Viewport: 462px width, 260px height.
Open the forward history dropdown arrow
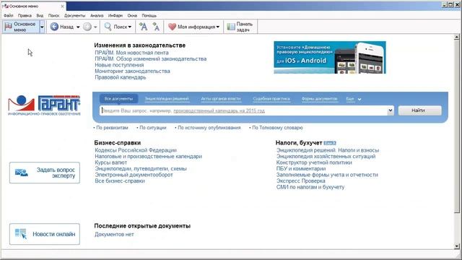[x=95, y=27]
